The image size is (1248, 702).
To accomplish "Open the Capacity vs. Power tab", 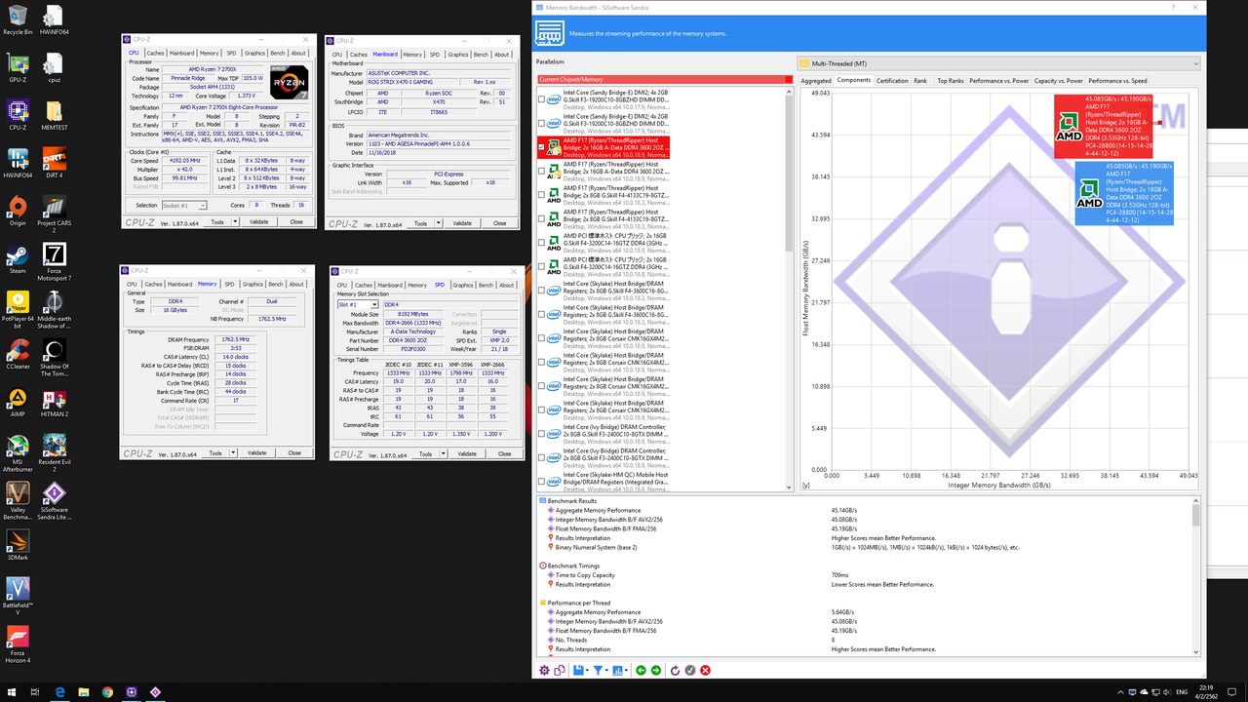I will [x=1058, y=81].
